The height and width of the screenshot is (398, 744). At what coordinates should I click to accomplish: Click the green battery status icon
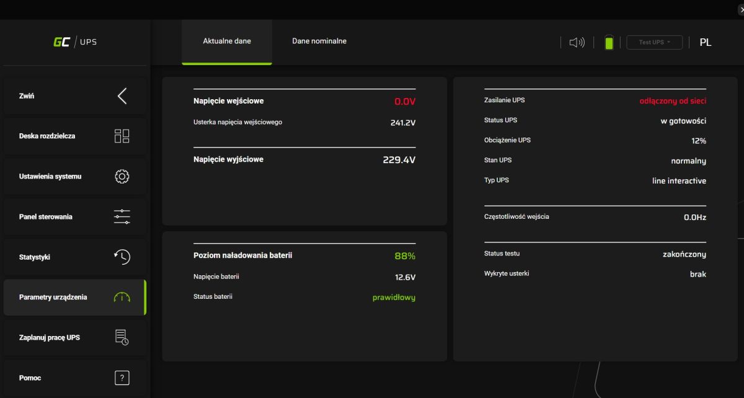coord(609,42)
